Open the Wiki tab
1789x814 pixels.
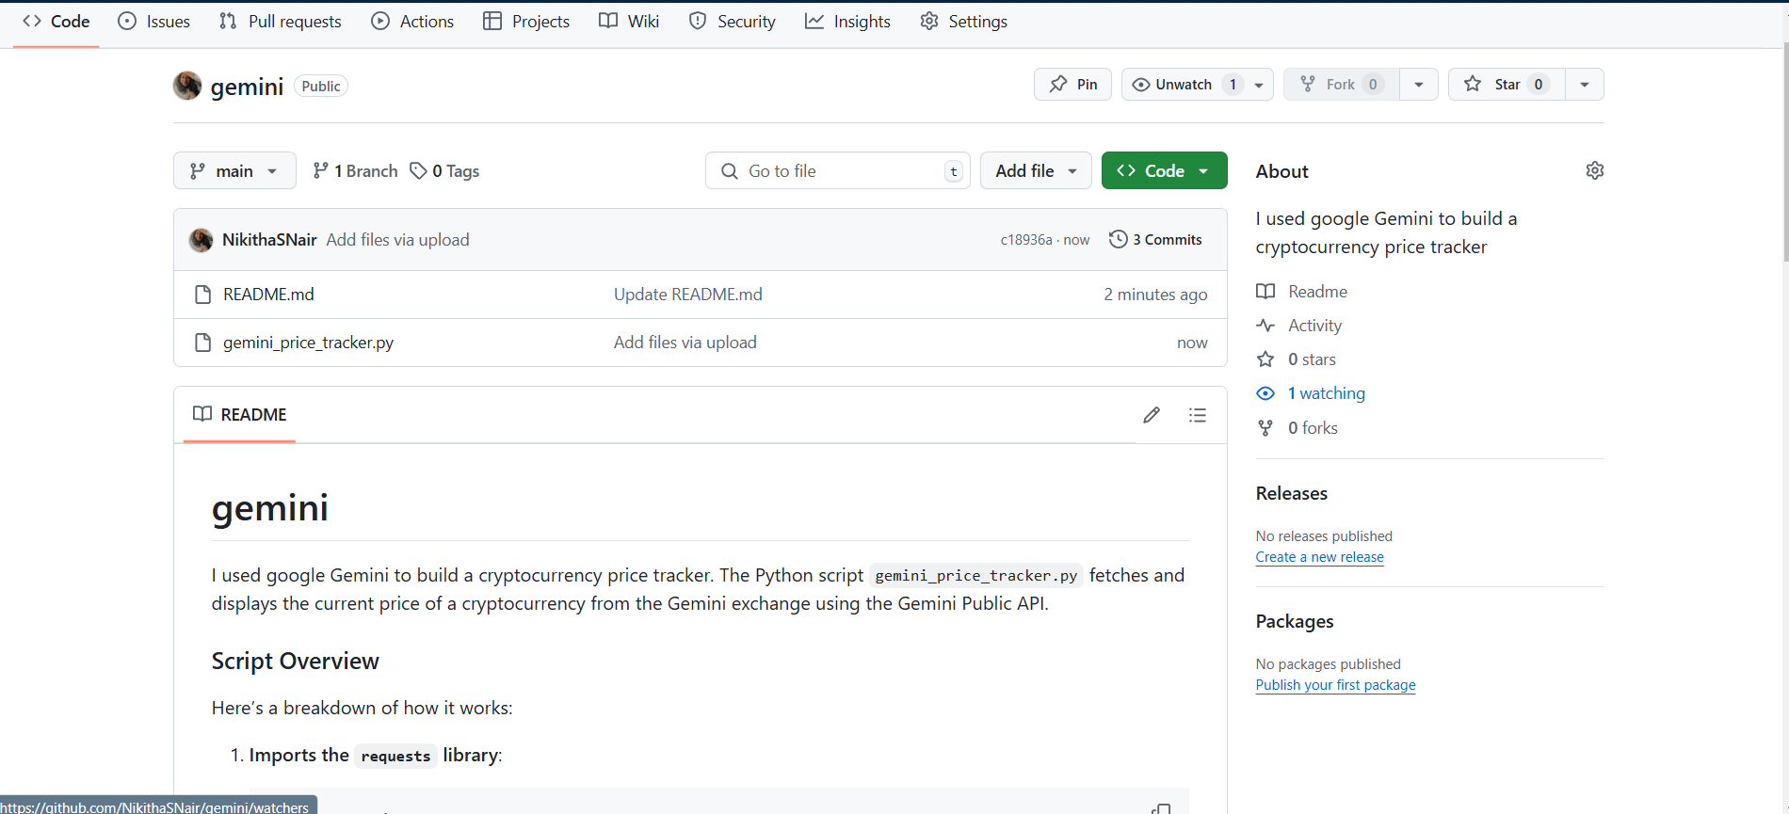[x=629, y=22]
